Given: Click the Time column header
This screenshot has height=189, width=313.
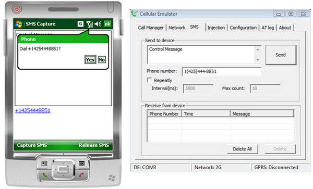Looking at the screenshot, I should 206,114.
